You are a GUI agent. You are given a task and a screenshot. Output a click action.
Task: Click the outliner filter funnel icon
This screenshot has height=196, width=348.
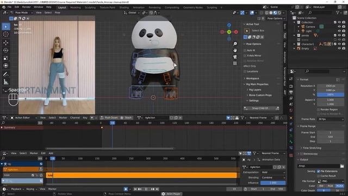coord(338,13)
